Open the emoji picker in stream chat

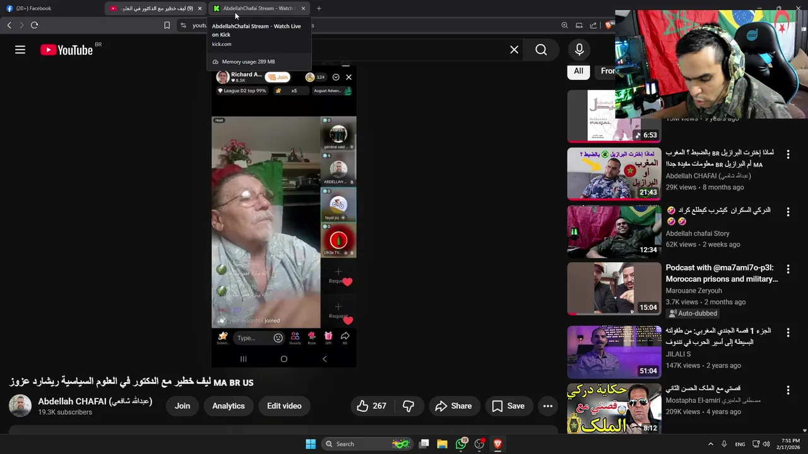pos(278,338)
